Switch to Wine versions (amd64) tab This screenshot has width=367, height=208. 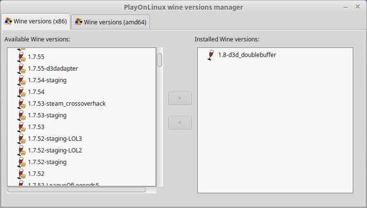[111, 22]
